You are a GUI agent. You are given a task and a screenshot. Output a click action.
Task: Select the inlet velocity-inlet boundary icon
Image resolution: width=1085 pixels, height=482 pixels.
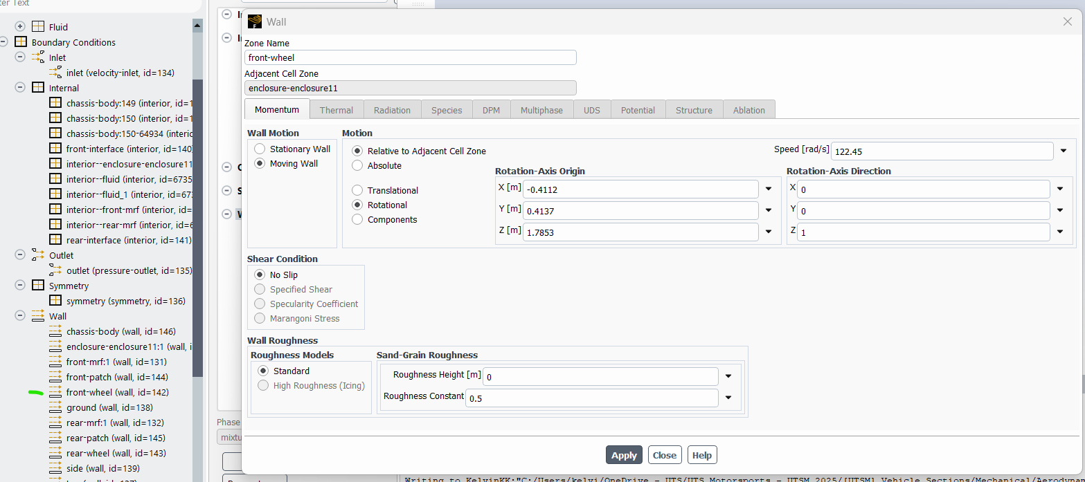pos(55,73)
